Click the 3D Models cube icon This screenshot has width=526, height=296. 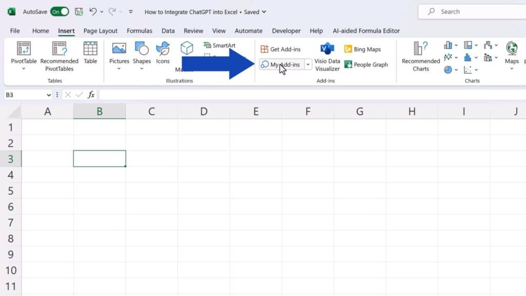[186, 48]
